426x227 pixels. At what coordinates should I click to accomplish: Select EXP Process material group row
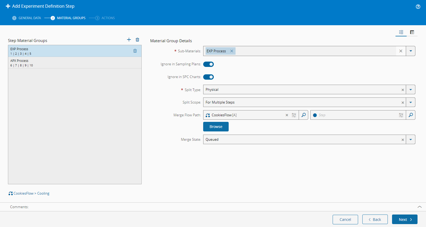tap(75, 51)
